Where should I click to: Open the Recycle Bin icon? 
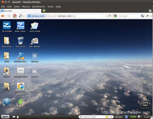click(21, 41)
